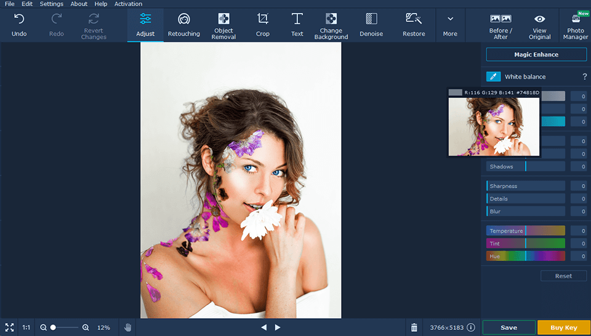Screen dimensions: 591x336
Task: Select the Denoise tool
Action: click(x=371, y=24)
